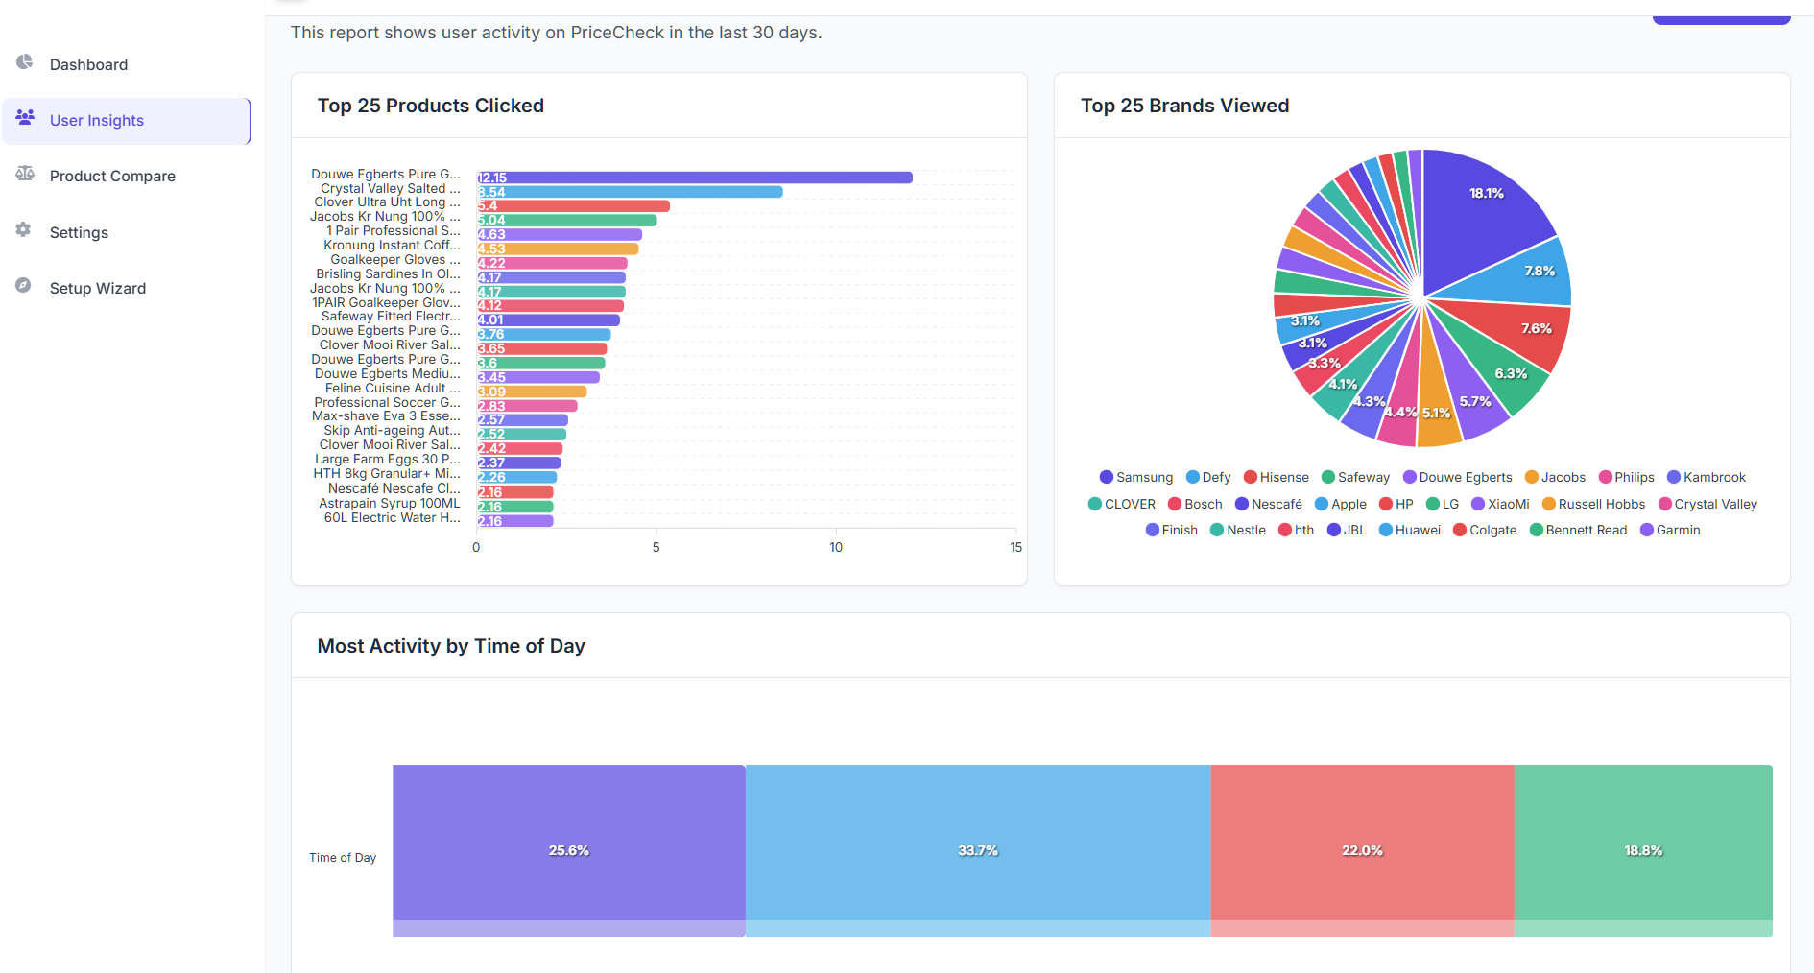Click the 5.4 Clover Ultra Uht bar
1814x973 pixels.
point(573,206)
